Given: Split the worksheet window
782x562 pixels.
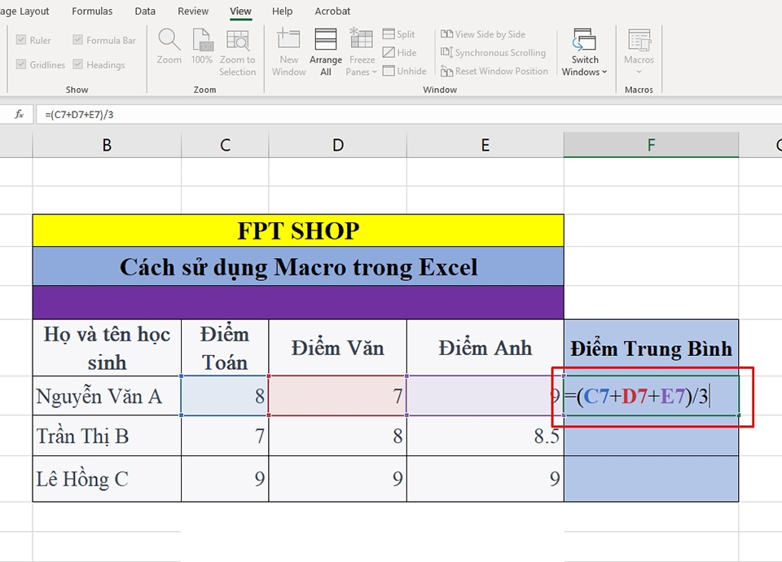Looking at the screenshot, I should pos(398,34).
